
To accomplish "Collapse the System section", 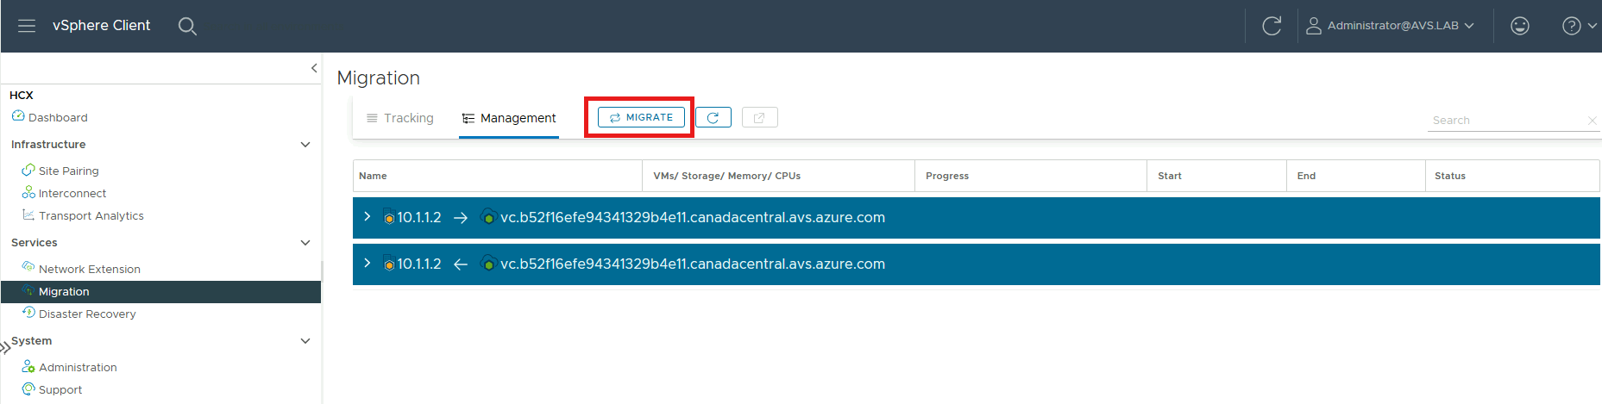I will tap(305, 341).
